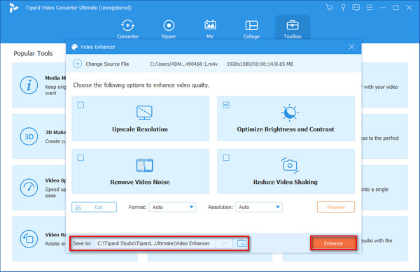Viewport: 420px width, 272px height.
Task: Open the output folder icon
Action: coord(241,243)
